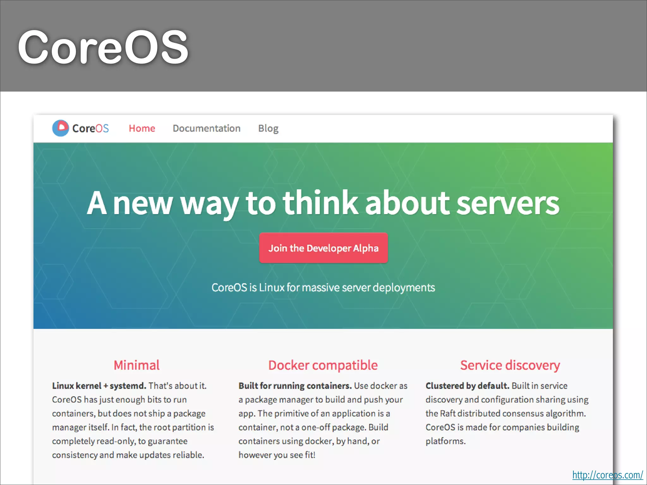Select the Docker compatible heading
This screenshot has width=647, height=485.
pyautogui.click(x=323, y=365)
